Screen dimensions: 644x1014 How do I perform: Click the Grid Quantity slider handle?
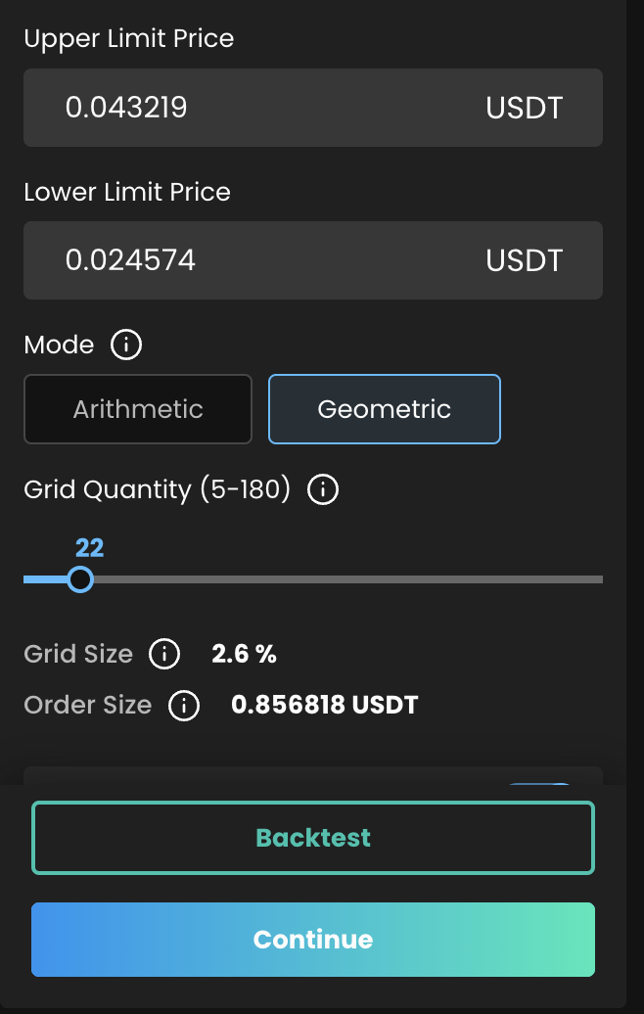tap(81, 579)
